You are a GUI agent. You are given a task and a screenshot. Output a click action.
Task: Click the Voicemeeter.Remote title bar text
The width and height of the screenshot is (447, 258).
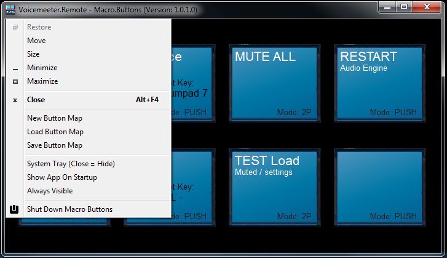(108, 10)
